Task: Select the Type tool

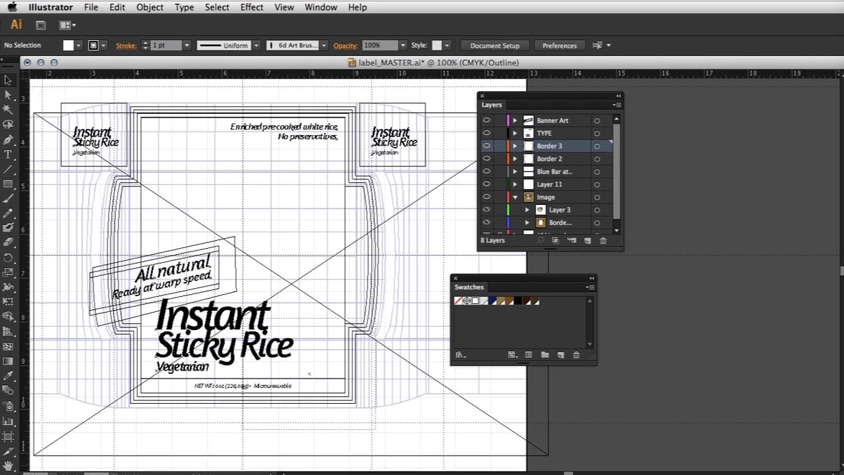Action: (x=8, y=154)
